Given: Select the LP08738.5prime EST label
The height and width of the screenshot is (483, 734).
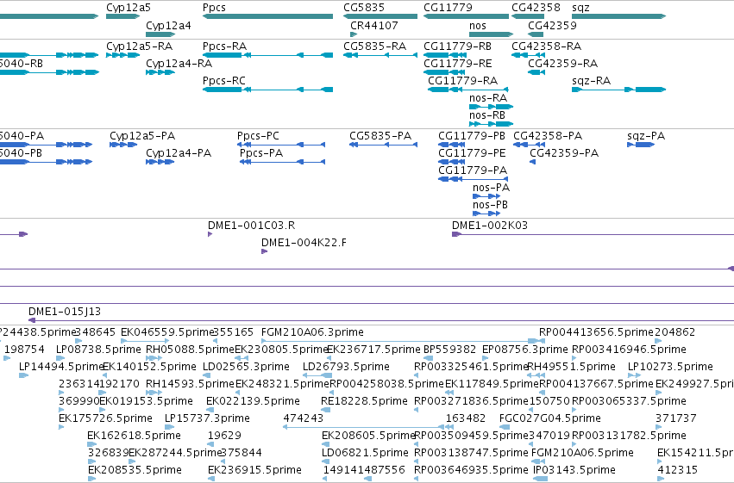Looking at the screenshot, I should [98, 350].
